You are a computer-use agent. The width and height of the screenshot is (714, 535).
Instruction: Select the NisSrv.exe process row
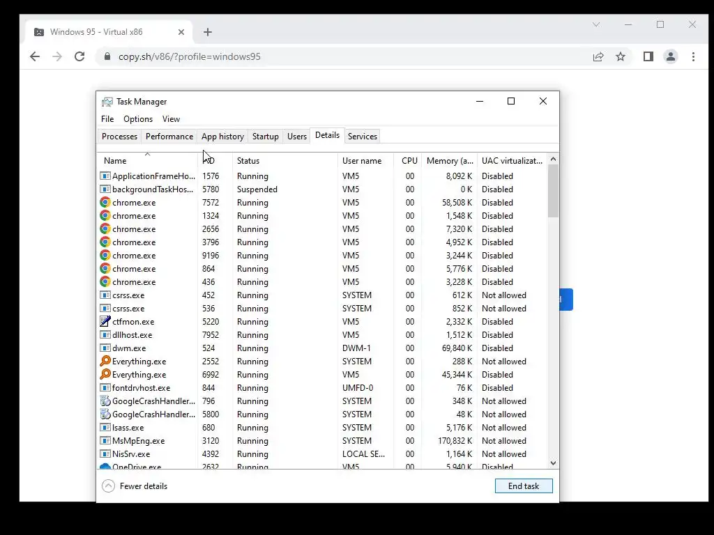click(x=322, y=454)
